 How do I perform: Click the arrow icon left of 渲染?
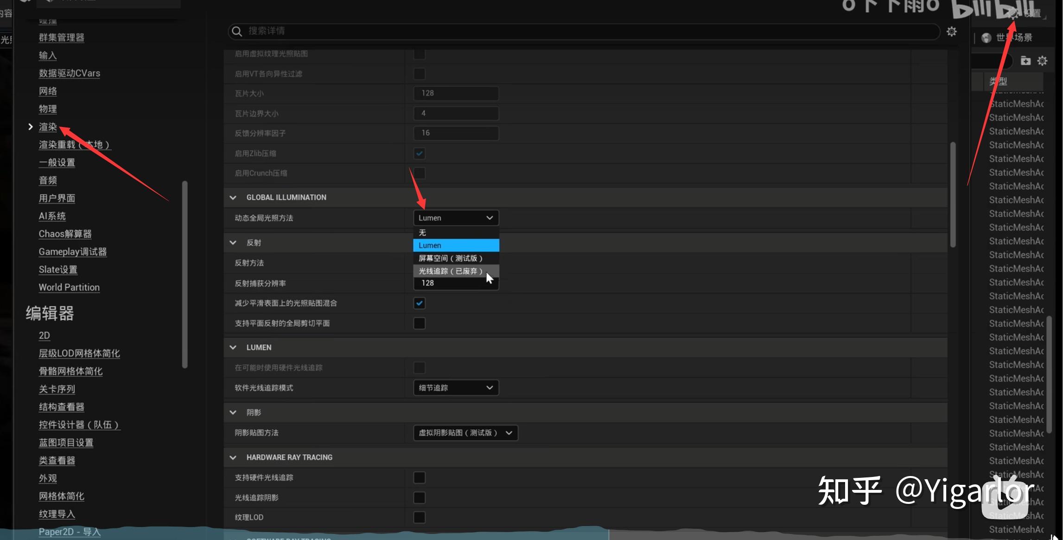coord(31,127)
